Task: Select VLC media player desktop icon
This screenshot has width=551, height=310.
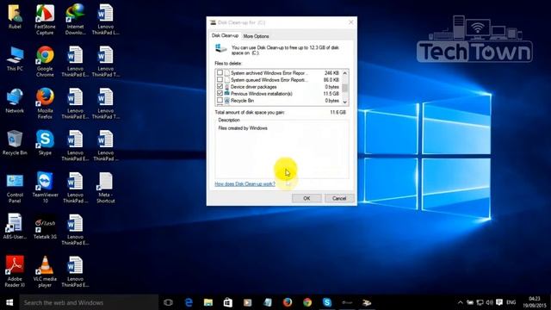Action: (x=45, y=272)
